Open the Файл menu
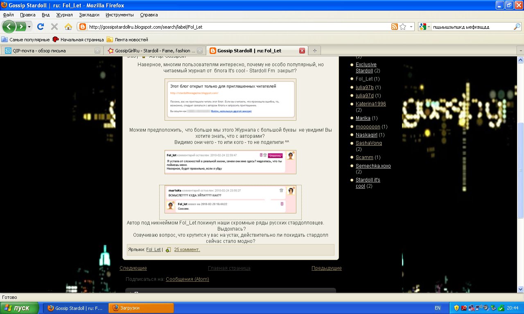This screenshot has height=314, width=524. point(8,15)
